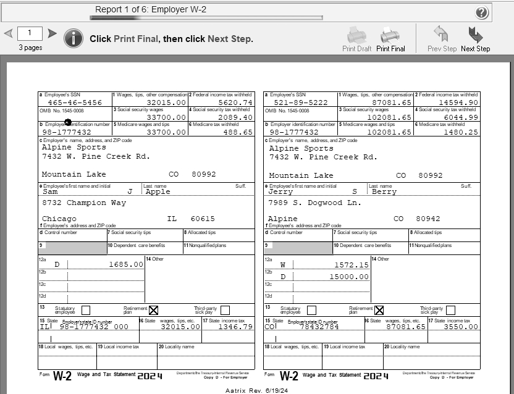Click box 12a amount 1685.00

[x=126, y=264]
